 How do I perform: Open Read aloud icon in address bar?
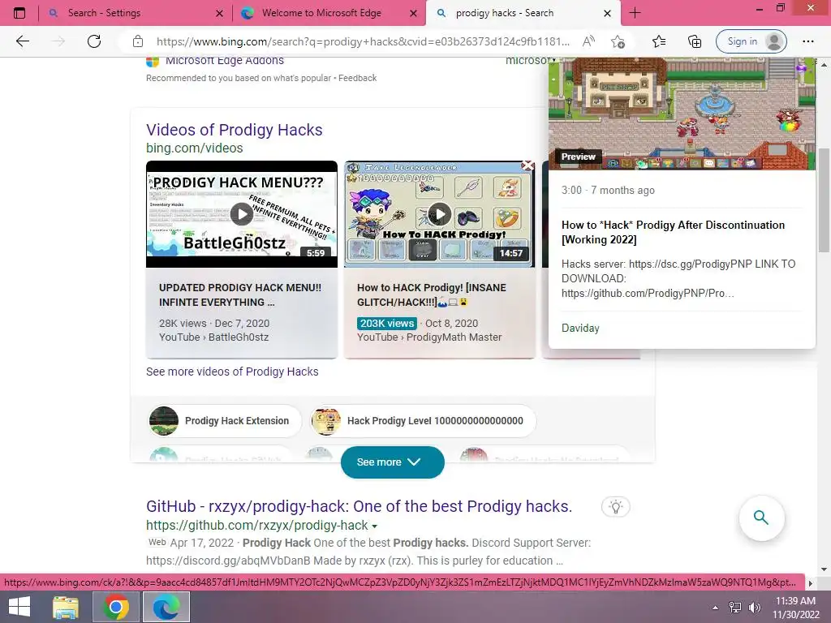pos(588,41)
